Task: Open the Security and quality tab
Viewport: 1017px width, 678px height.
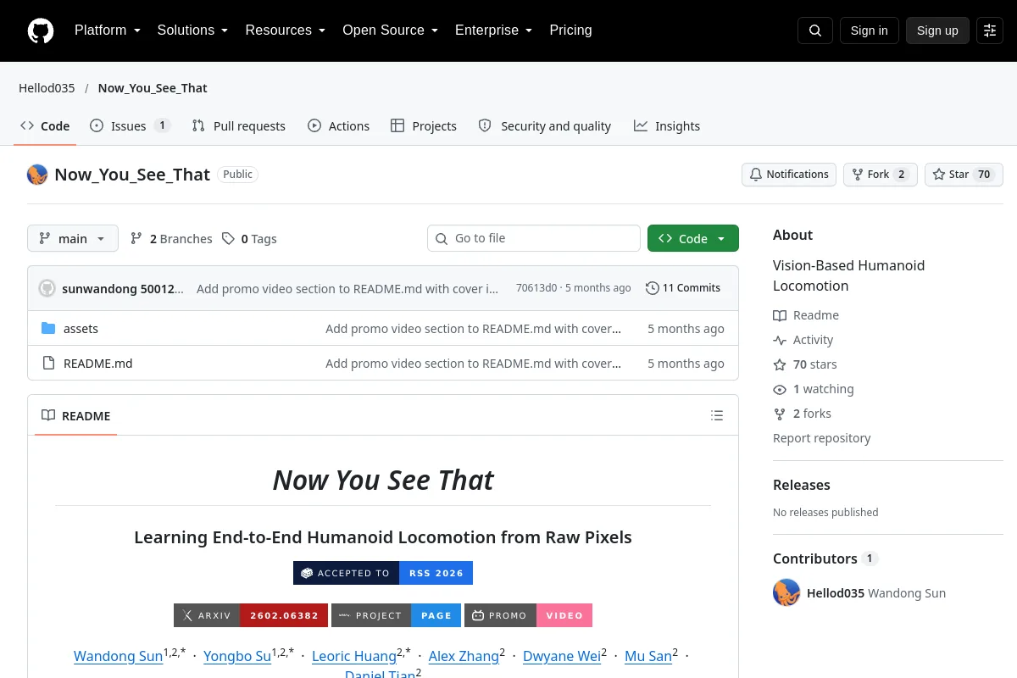Action: point(545,126)
